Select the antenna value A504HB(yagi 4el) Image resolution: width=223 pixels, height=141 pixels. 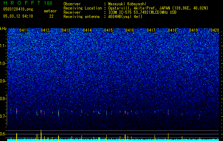[x=125, y=17]
